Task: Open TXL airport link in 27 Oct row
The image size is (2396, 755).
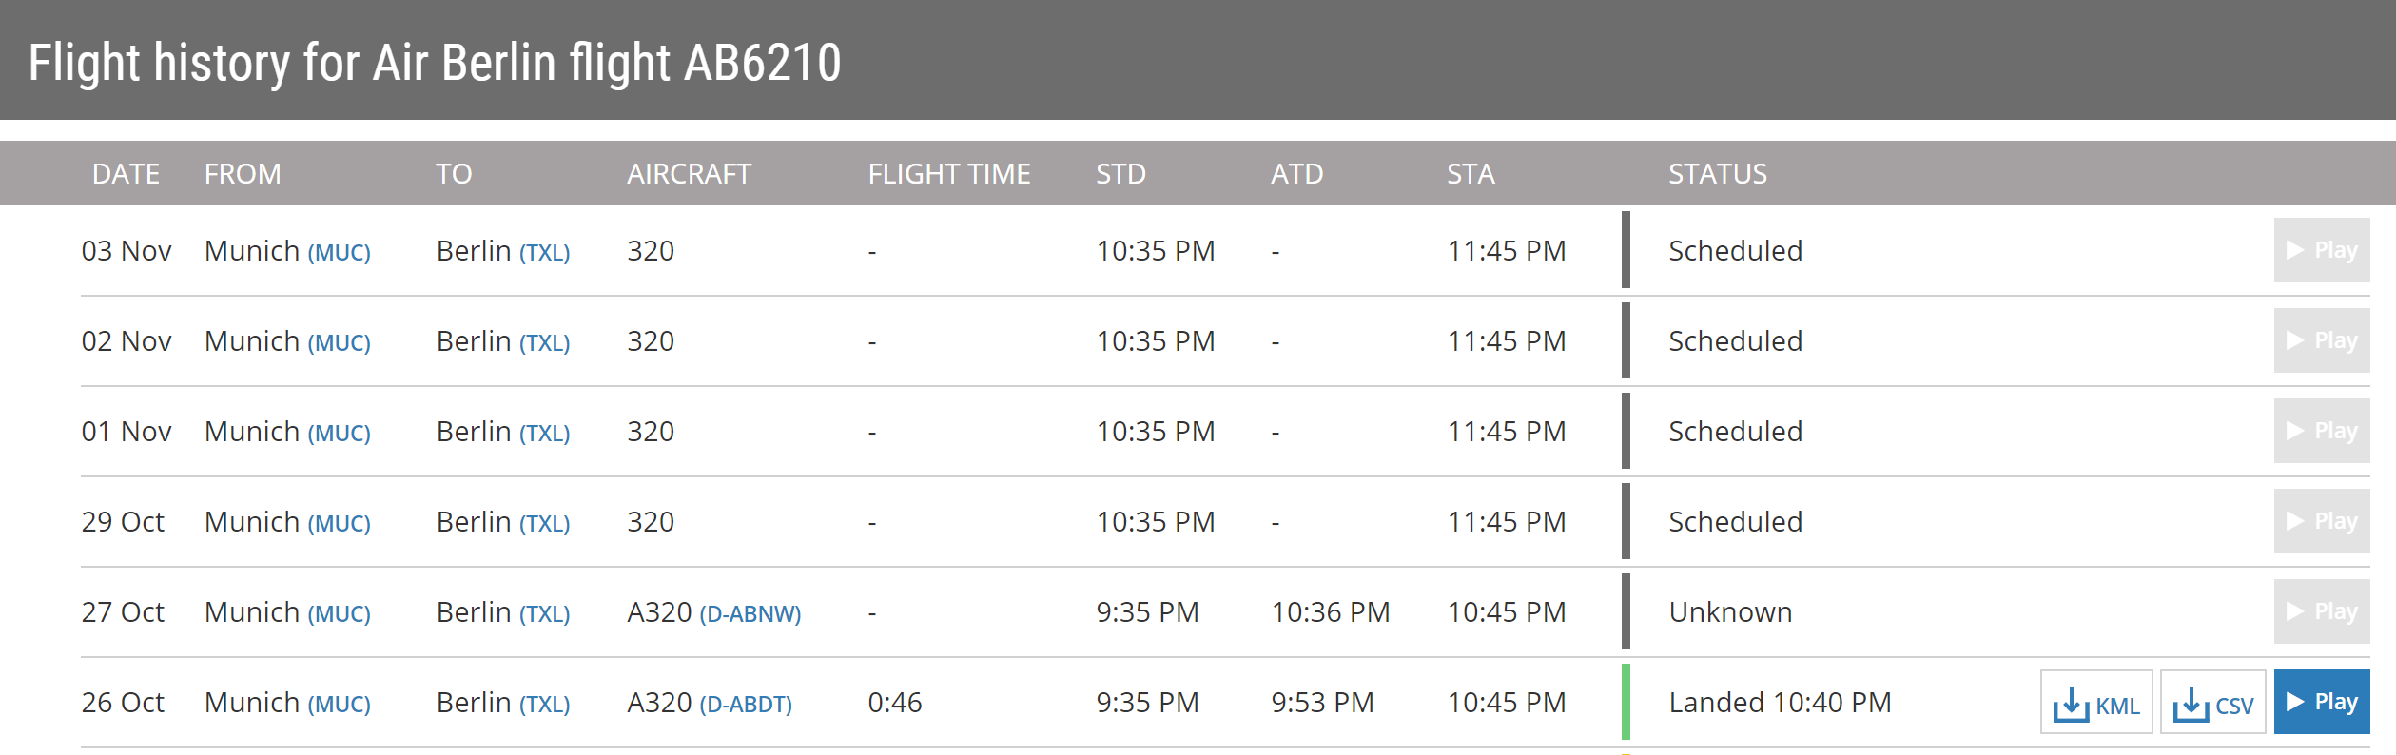Action: tap(544, 614)
